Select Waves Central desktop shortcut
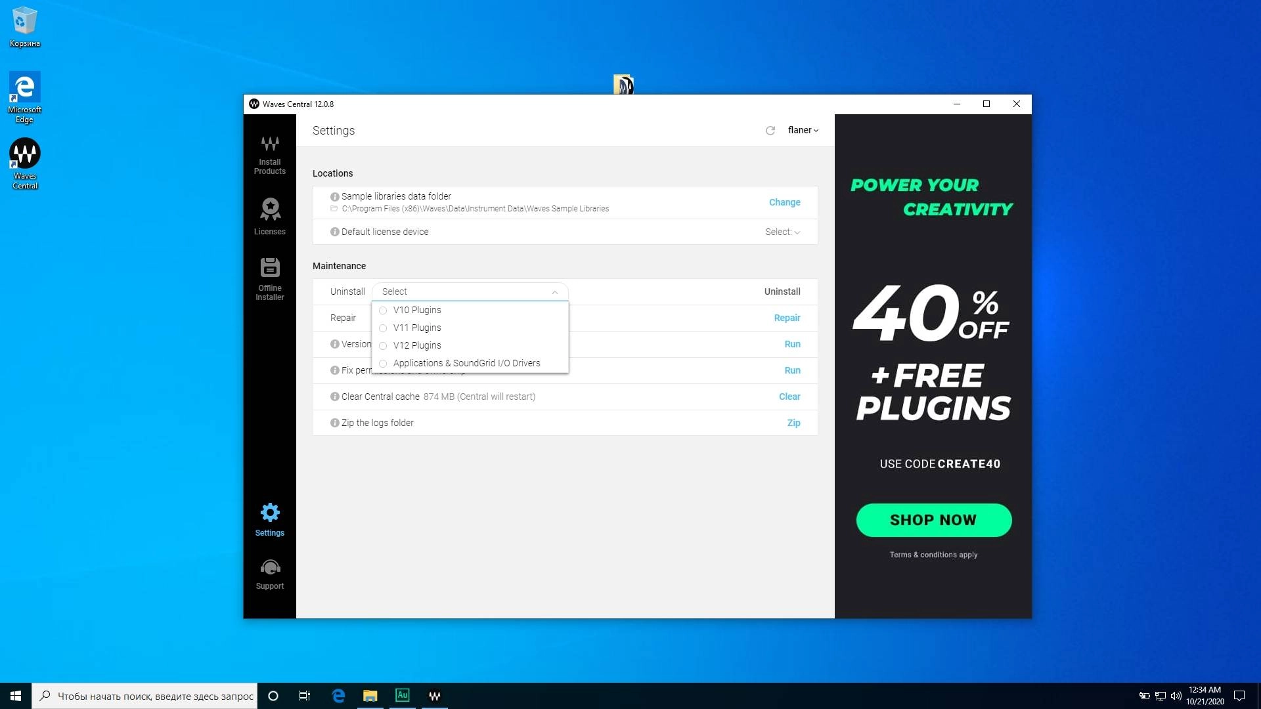This screenshot has height=709, width=1261. tap(24, 163)
